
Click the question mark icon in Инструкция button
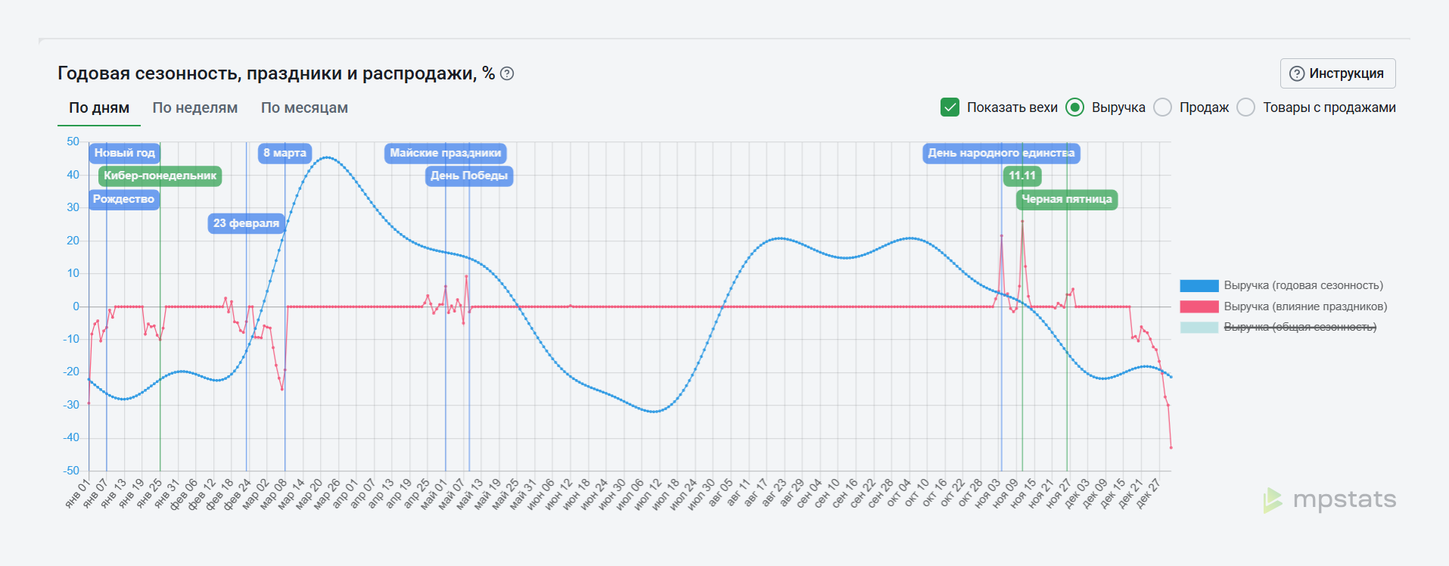coord(1297,73)
